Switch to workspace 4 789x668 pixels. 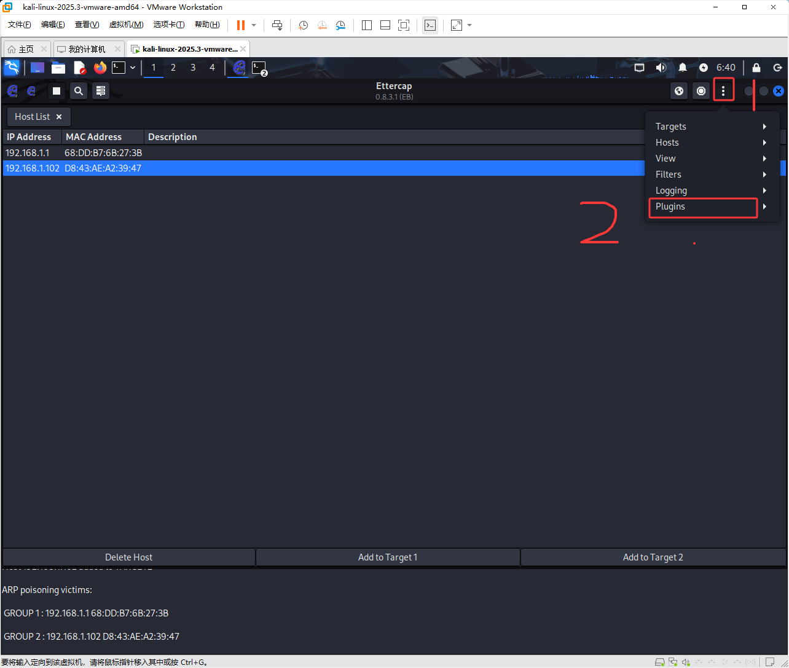click(x=213, y=68)
